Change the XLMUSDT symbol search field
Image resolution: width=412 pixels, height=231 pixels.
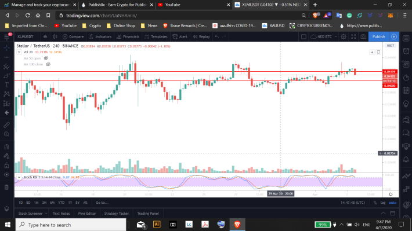click(x=26, y=36)
